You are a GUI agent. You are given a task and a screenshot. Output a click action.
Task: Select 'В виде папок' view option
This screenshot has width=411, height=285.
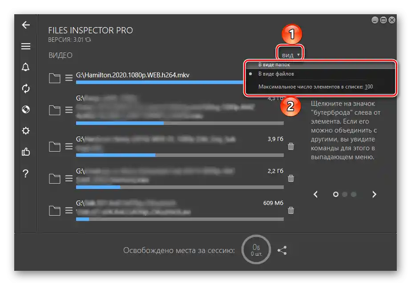(274, 64)
